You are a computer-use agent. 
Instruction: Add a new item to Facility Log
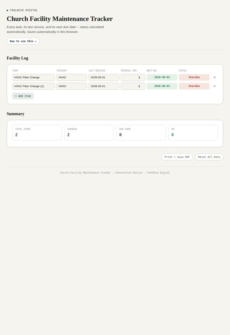[x=23, y=96]
